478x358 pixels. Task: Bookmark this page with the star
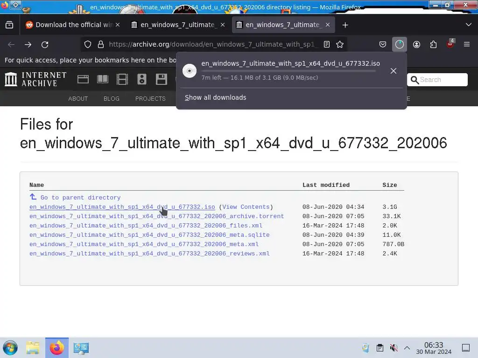[340, 44]
